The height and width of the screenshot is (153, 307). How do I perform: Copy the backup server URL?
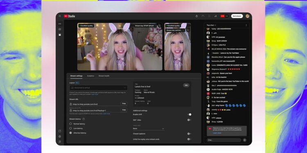click(124, 110)
